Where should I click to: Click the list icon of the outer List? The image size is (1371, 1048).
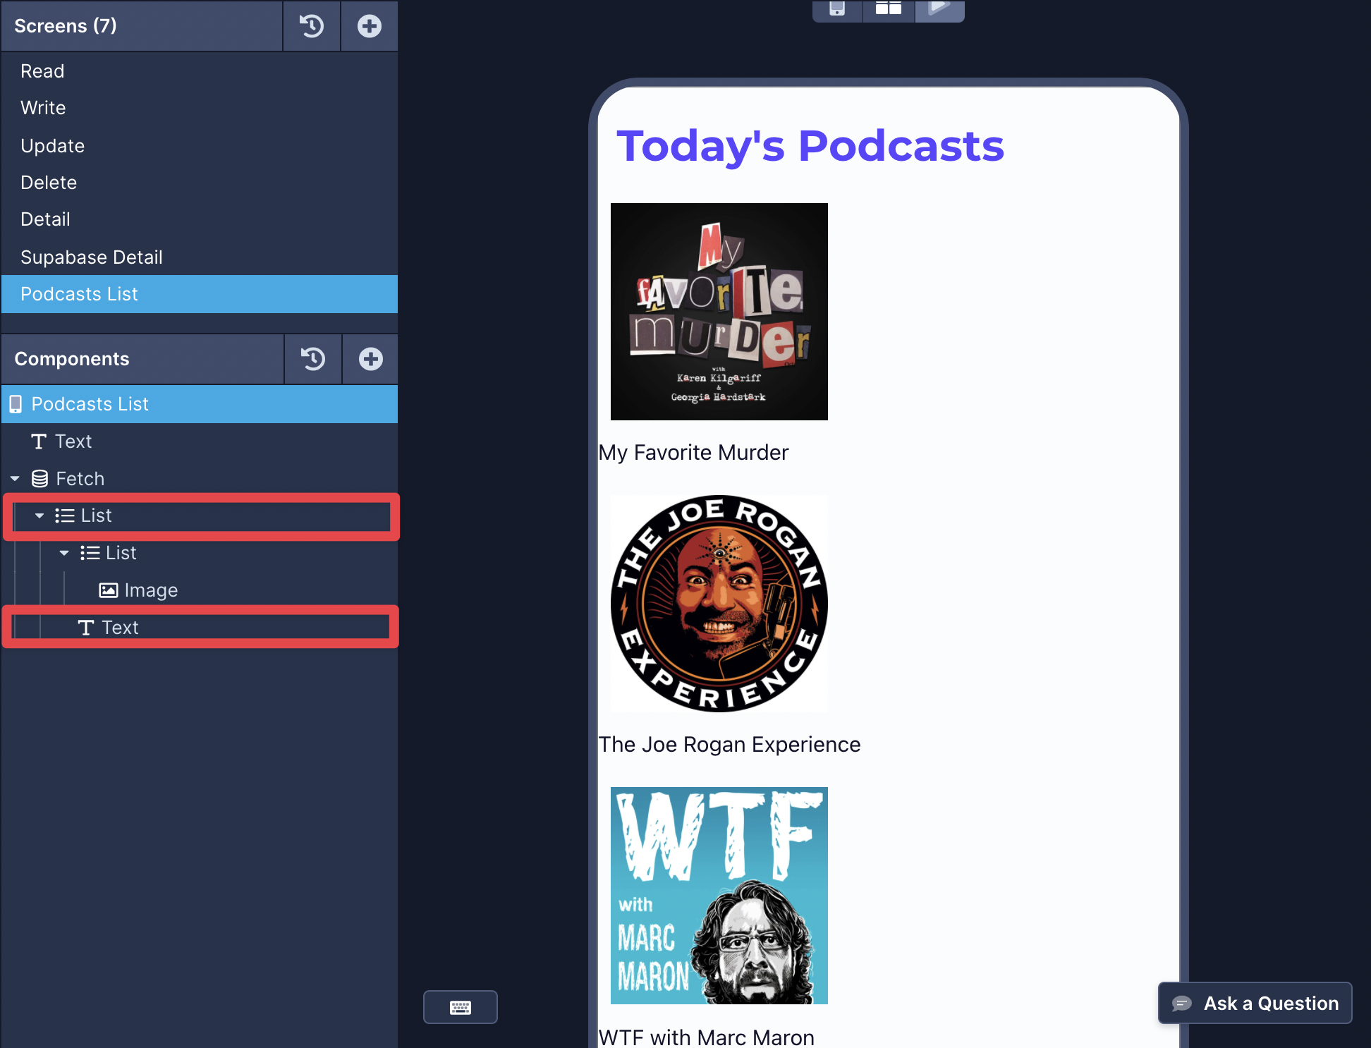[65, 516]
